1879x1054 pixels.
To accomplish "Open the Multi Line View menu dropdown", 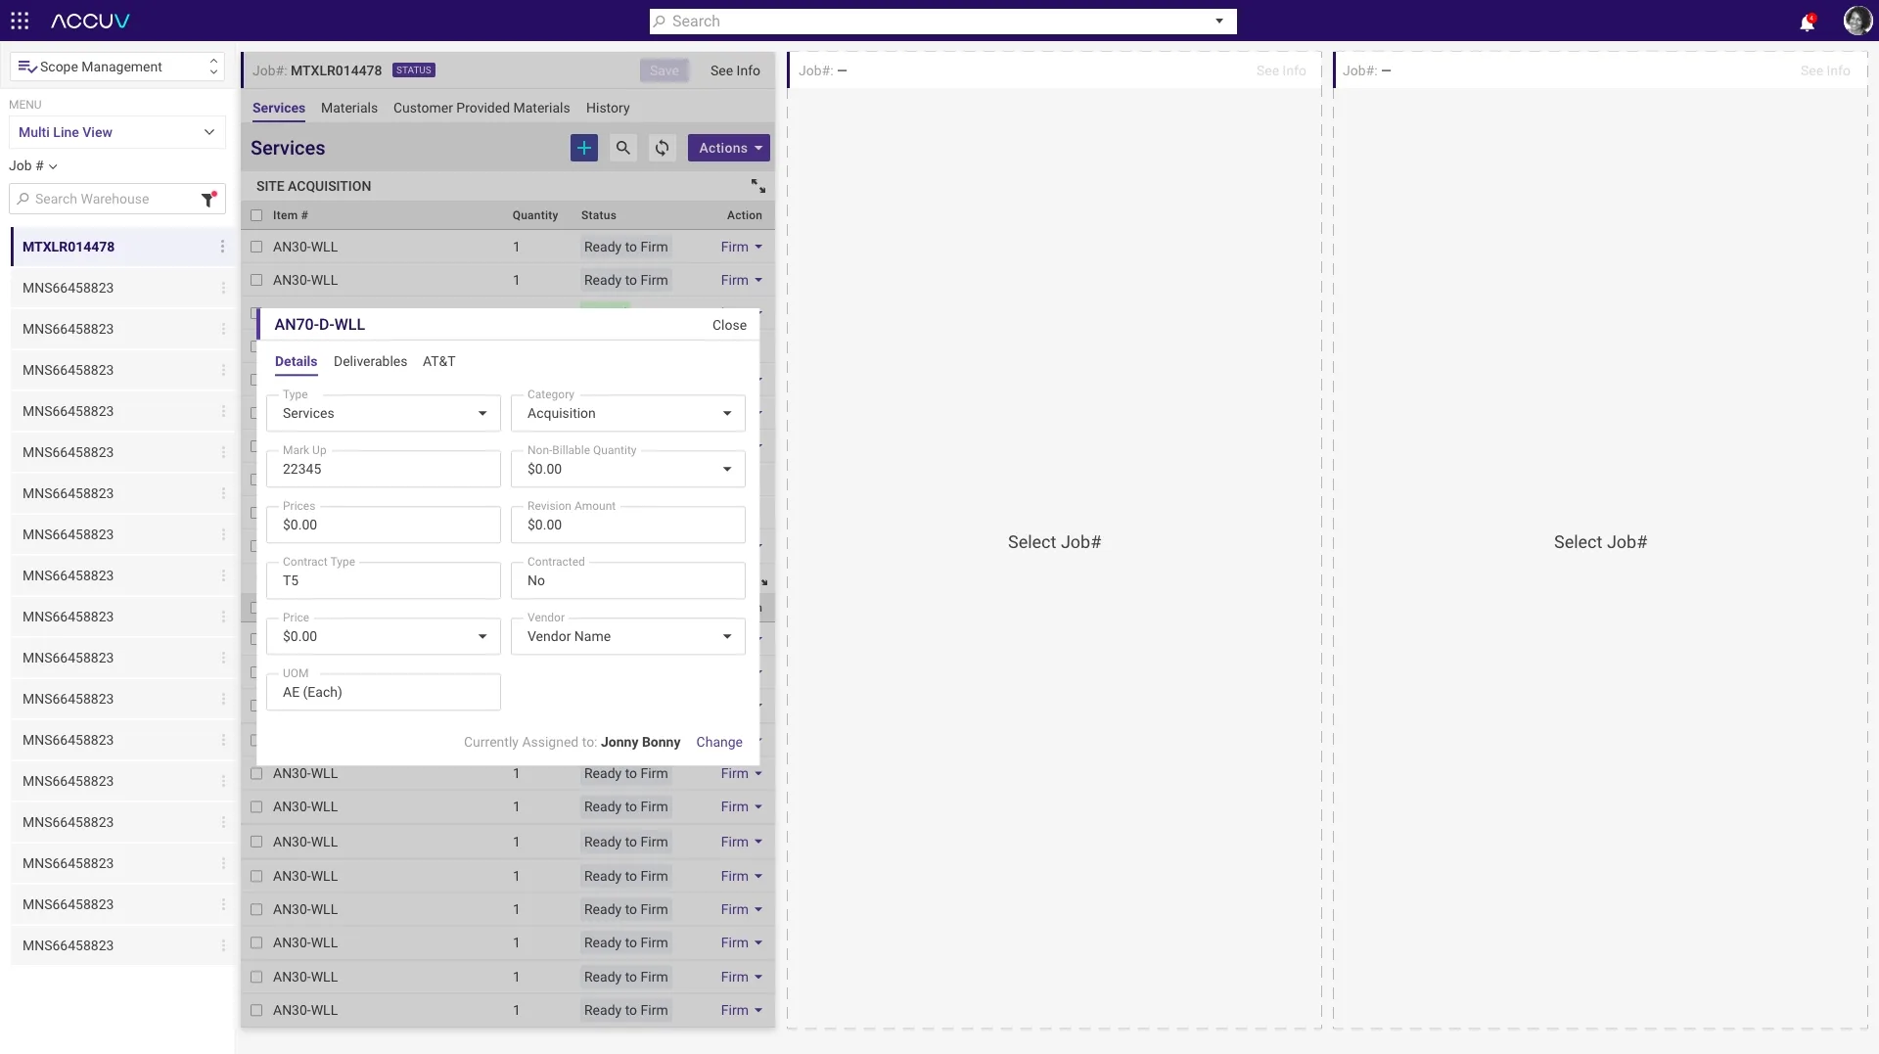I will [x=117, y=132].
